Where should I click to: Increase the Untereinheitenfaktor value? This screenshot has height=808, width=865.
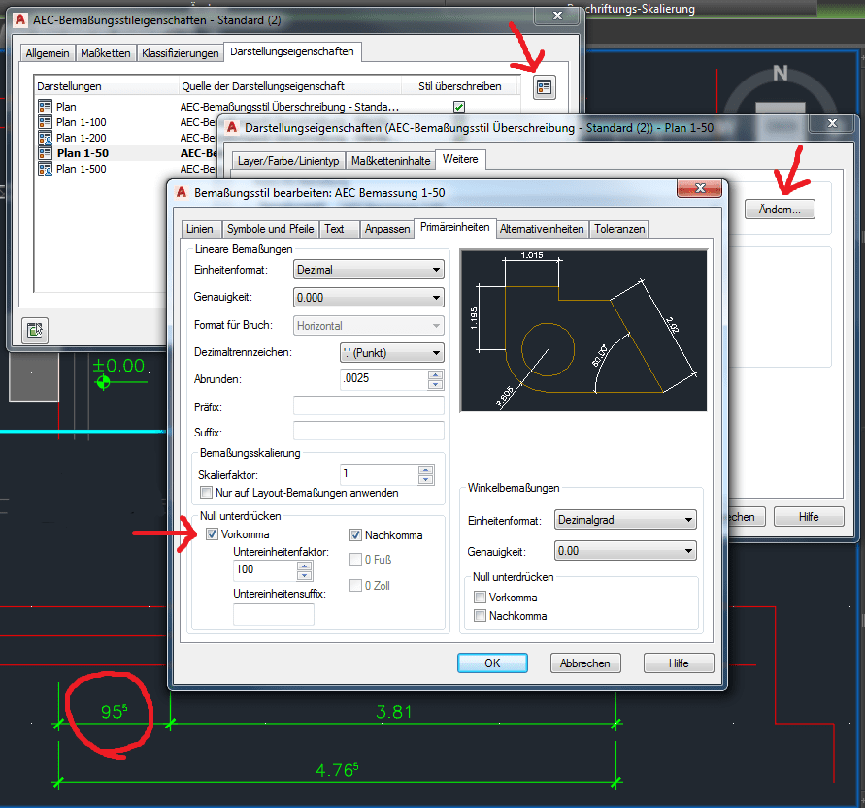tap(304, 566)
